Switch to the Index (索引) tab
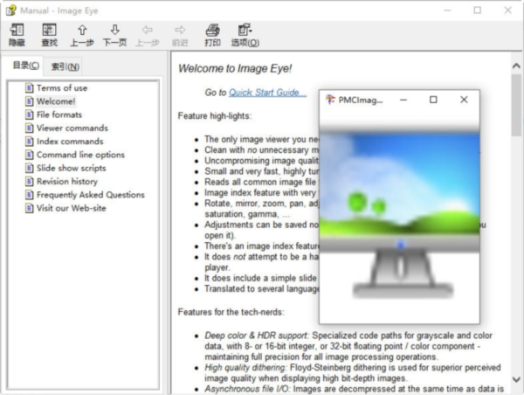The height and width of the screenshot is (395, 524). 65,67
